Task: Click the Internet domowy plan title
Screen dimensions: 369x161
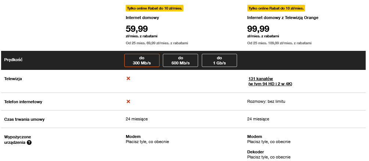Action: click(x=142, y=18)
